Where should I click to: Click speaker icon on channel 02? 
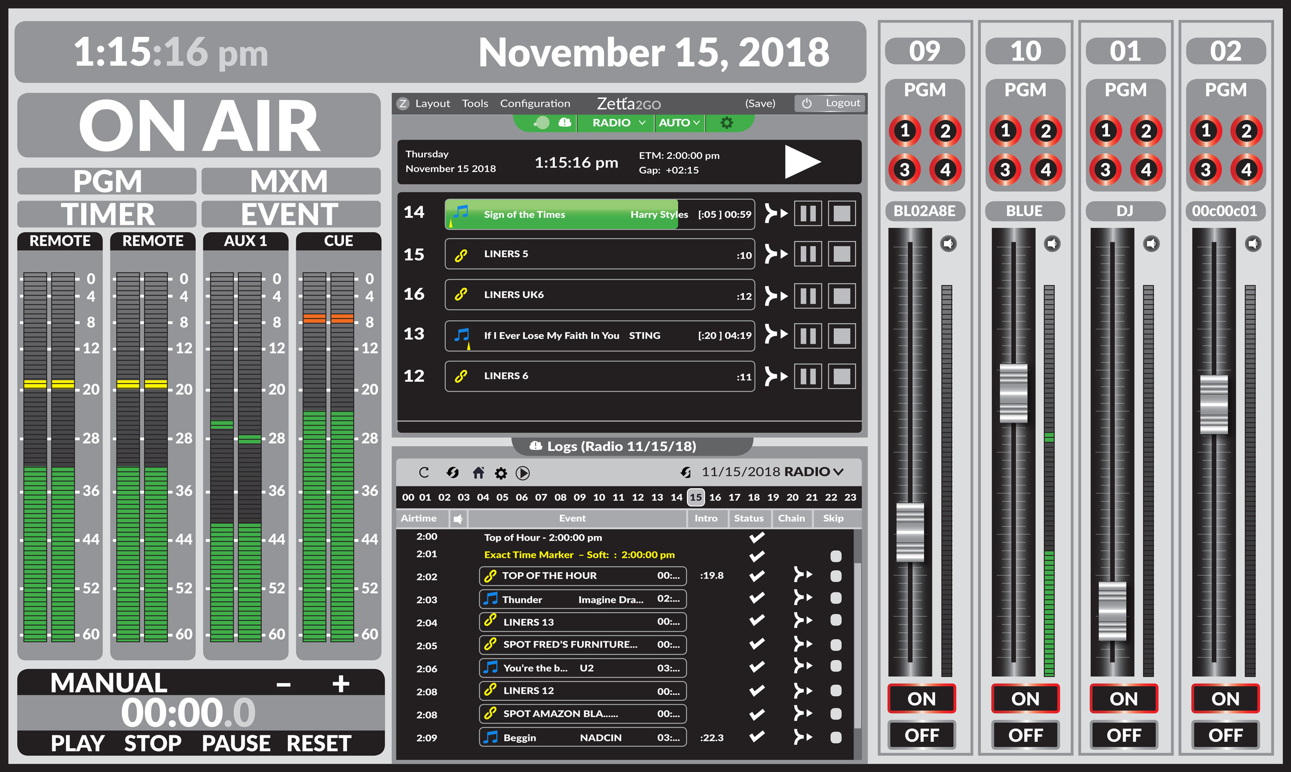(1253, 244)
